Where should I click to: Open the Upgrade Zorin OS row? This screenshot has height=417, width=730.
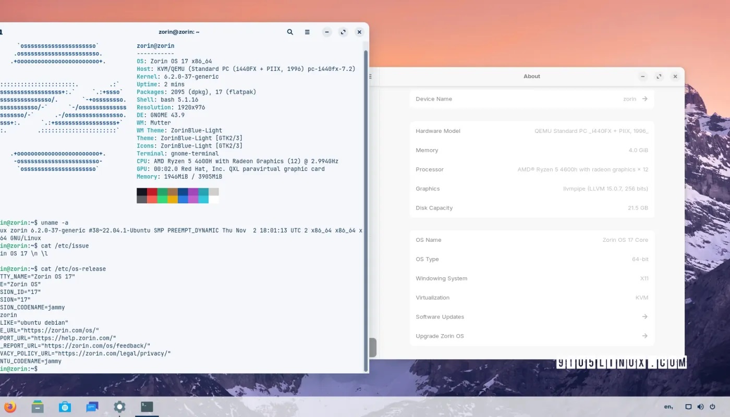(x=532, y=336)
